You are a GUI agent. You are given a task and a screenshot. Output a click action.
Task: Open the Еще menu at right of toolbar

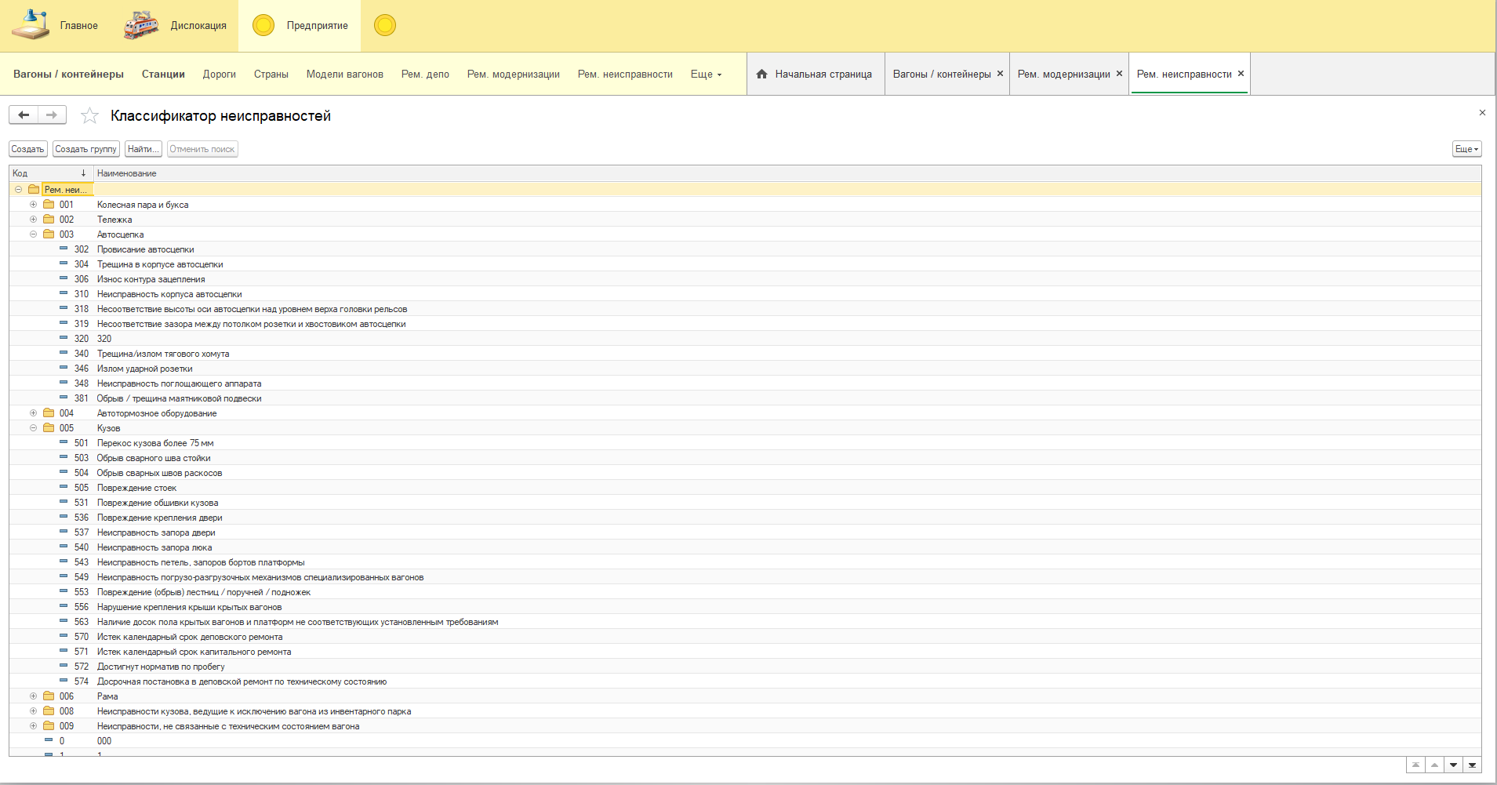[x=1466, y=149]
